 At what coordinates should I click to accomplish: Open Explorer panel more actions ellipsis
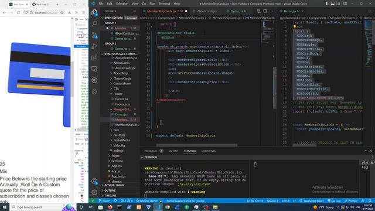click(x=134, y=11)
